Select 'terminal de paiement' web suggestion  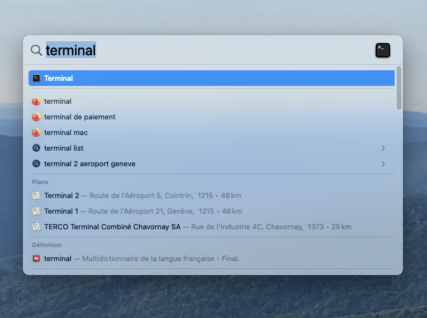click(x=80, y=117)
